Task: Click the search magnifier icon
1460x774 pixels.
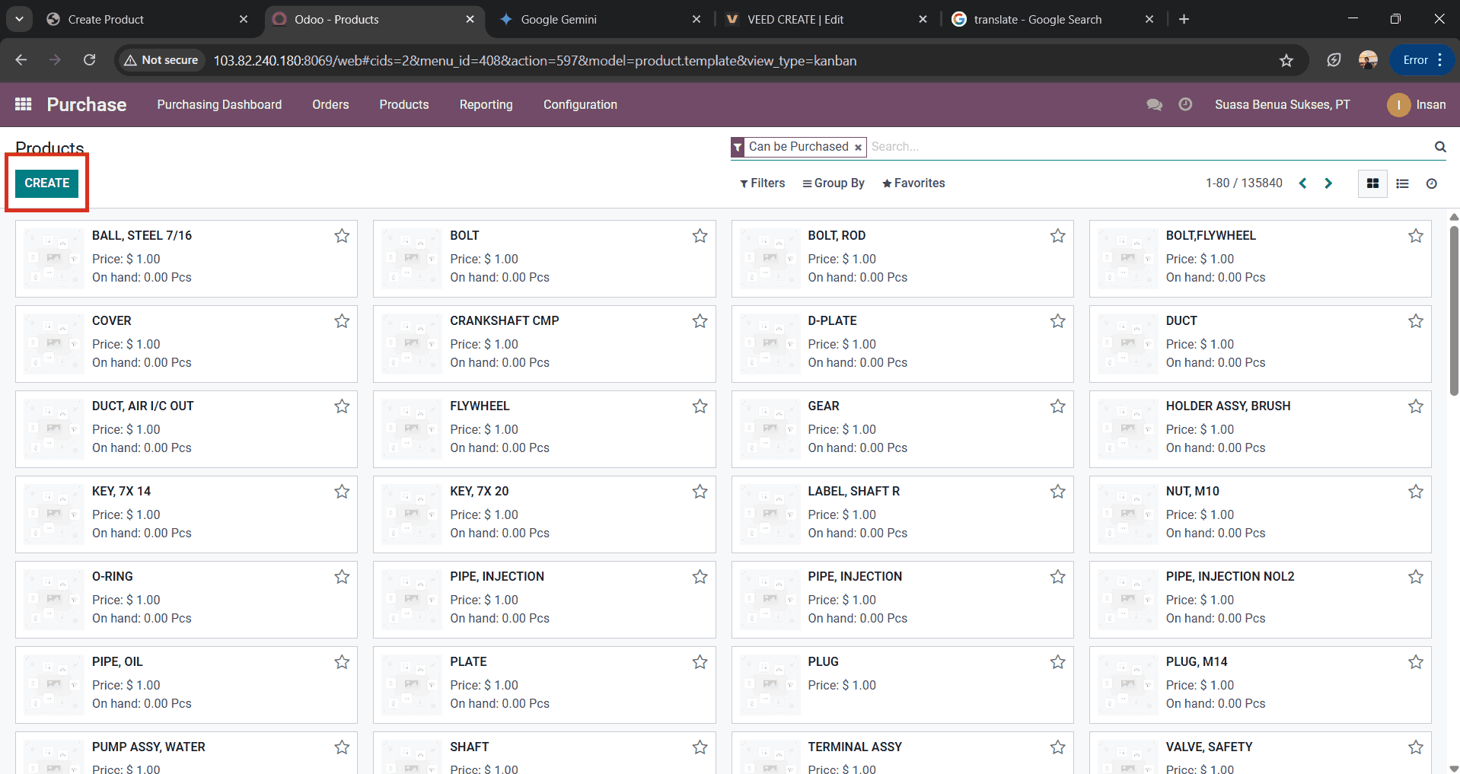Action: point(1439,147)
